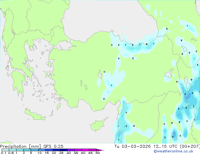
Task: Click the 0.1–0.5 mm legend color box
Action: point(5,150)
